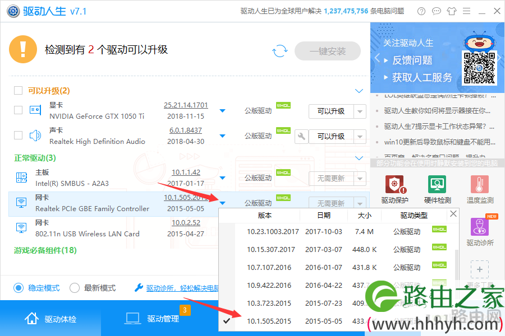Collapse the 可以升级 section chevron
Image resolution: width=505 pixels, height=336 pixels.
click(359, 91)
